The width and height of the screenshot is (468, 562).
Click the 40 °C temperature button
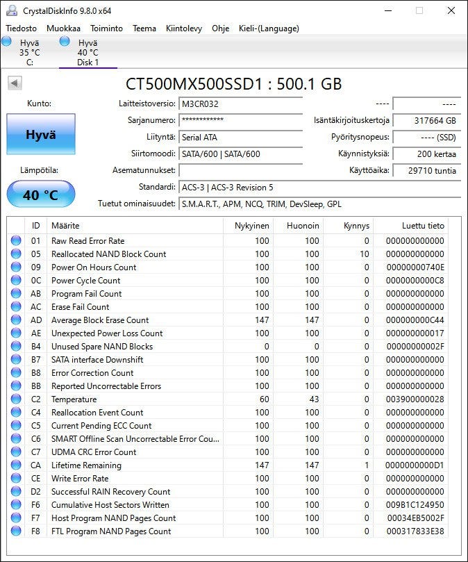(x=41, y=195)
